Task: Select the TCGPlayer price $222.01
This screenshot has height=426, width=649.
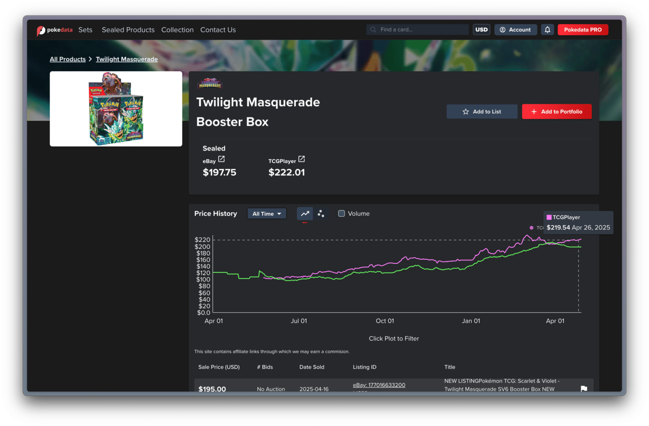Action: click(x=287, y=173)
